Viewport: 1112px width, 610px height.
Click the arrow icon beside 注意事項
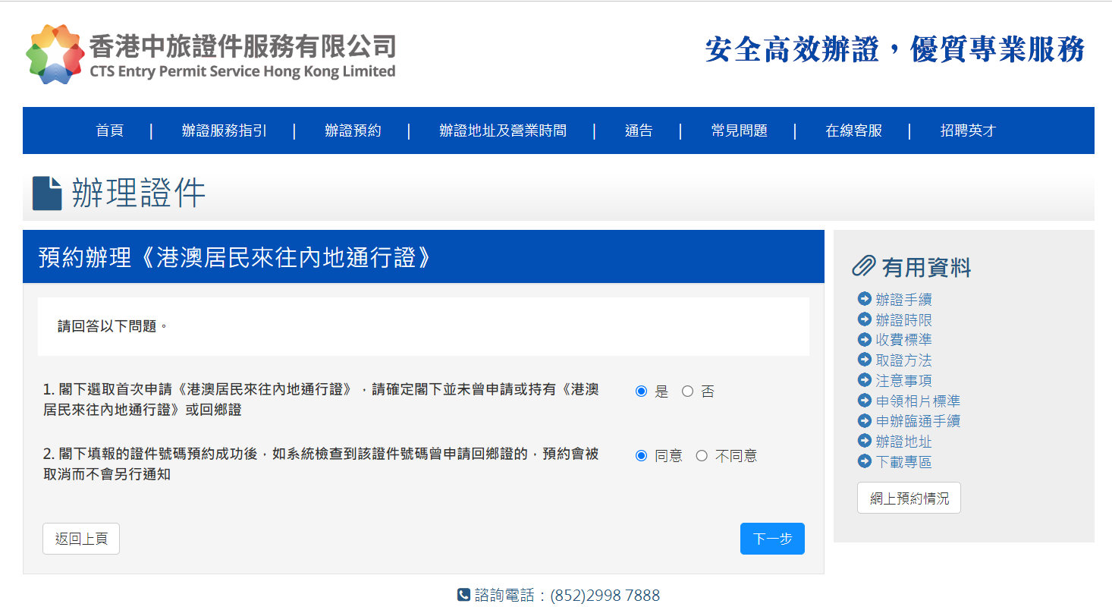(x=864, y=380)
